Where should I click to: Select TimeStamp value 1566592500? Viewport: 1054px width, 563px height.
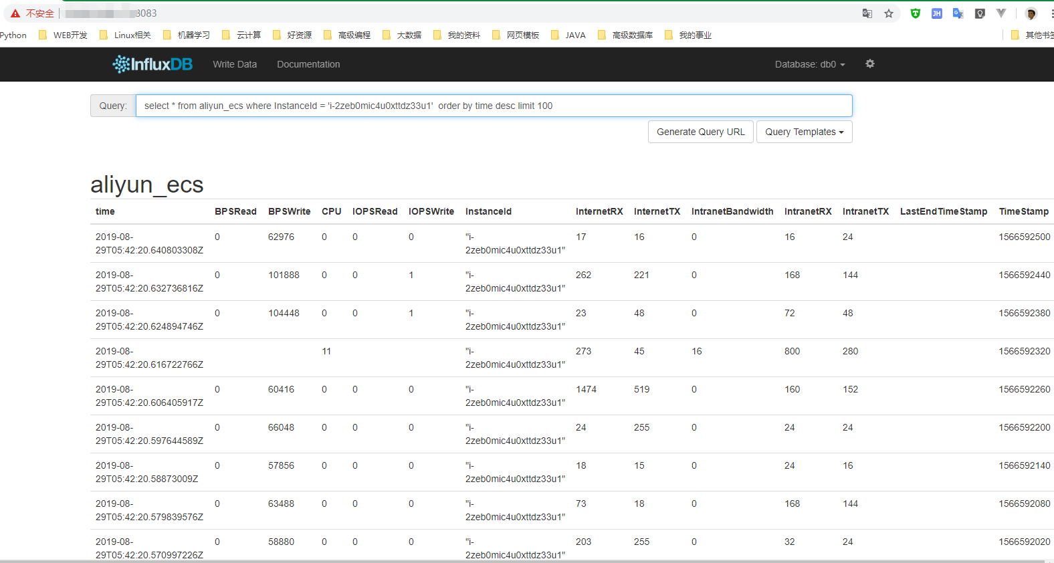click(x=1025, y=237)
